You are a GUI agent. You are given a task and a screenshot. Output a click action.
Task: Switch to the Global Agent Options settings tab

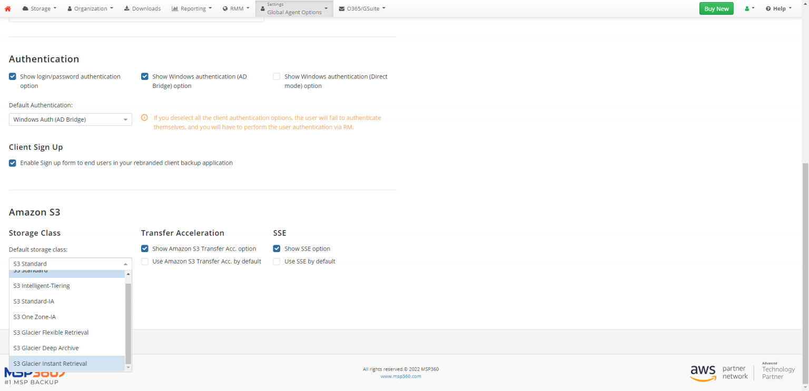(294, 8)
